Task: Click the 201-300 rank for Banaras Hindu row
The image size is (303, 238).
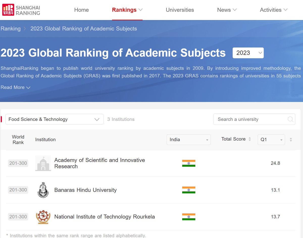Action: [x=18, y=190]
